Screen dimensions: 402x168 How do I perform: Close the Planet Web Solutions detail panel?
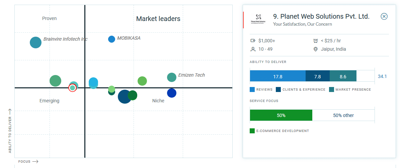click(384, 16)
